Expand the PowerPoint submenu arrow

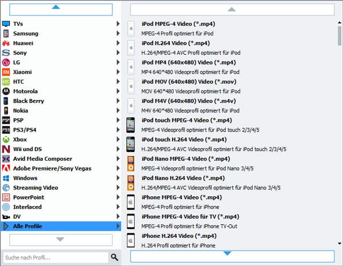pos(118,197)
